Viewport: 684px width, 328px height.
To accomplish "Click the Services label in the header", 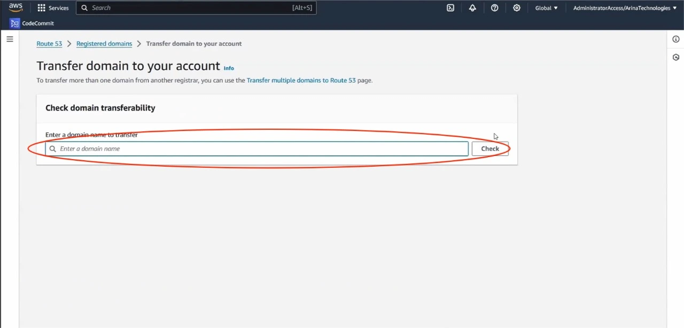I will coord(59,8).
